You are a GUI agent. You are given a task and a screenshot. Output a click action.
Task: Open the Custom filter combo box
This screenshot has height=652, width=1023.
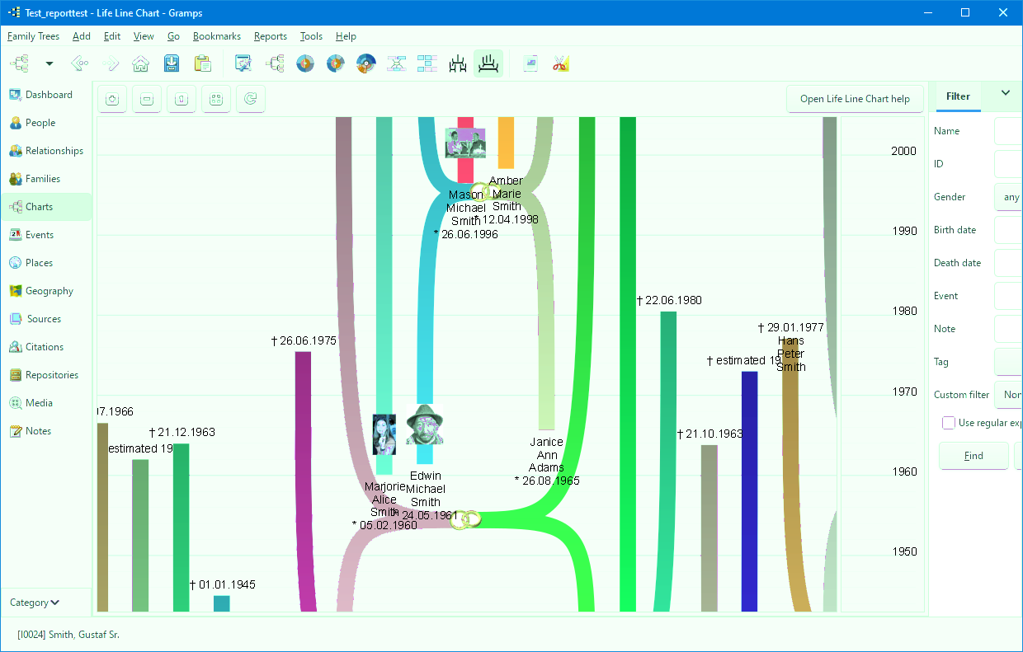1009,395
